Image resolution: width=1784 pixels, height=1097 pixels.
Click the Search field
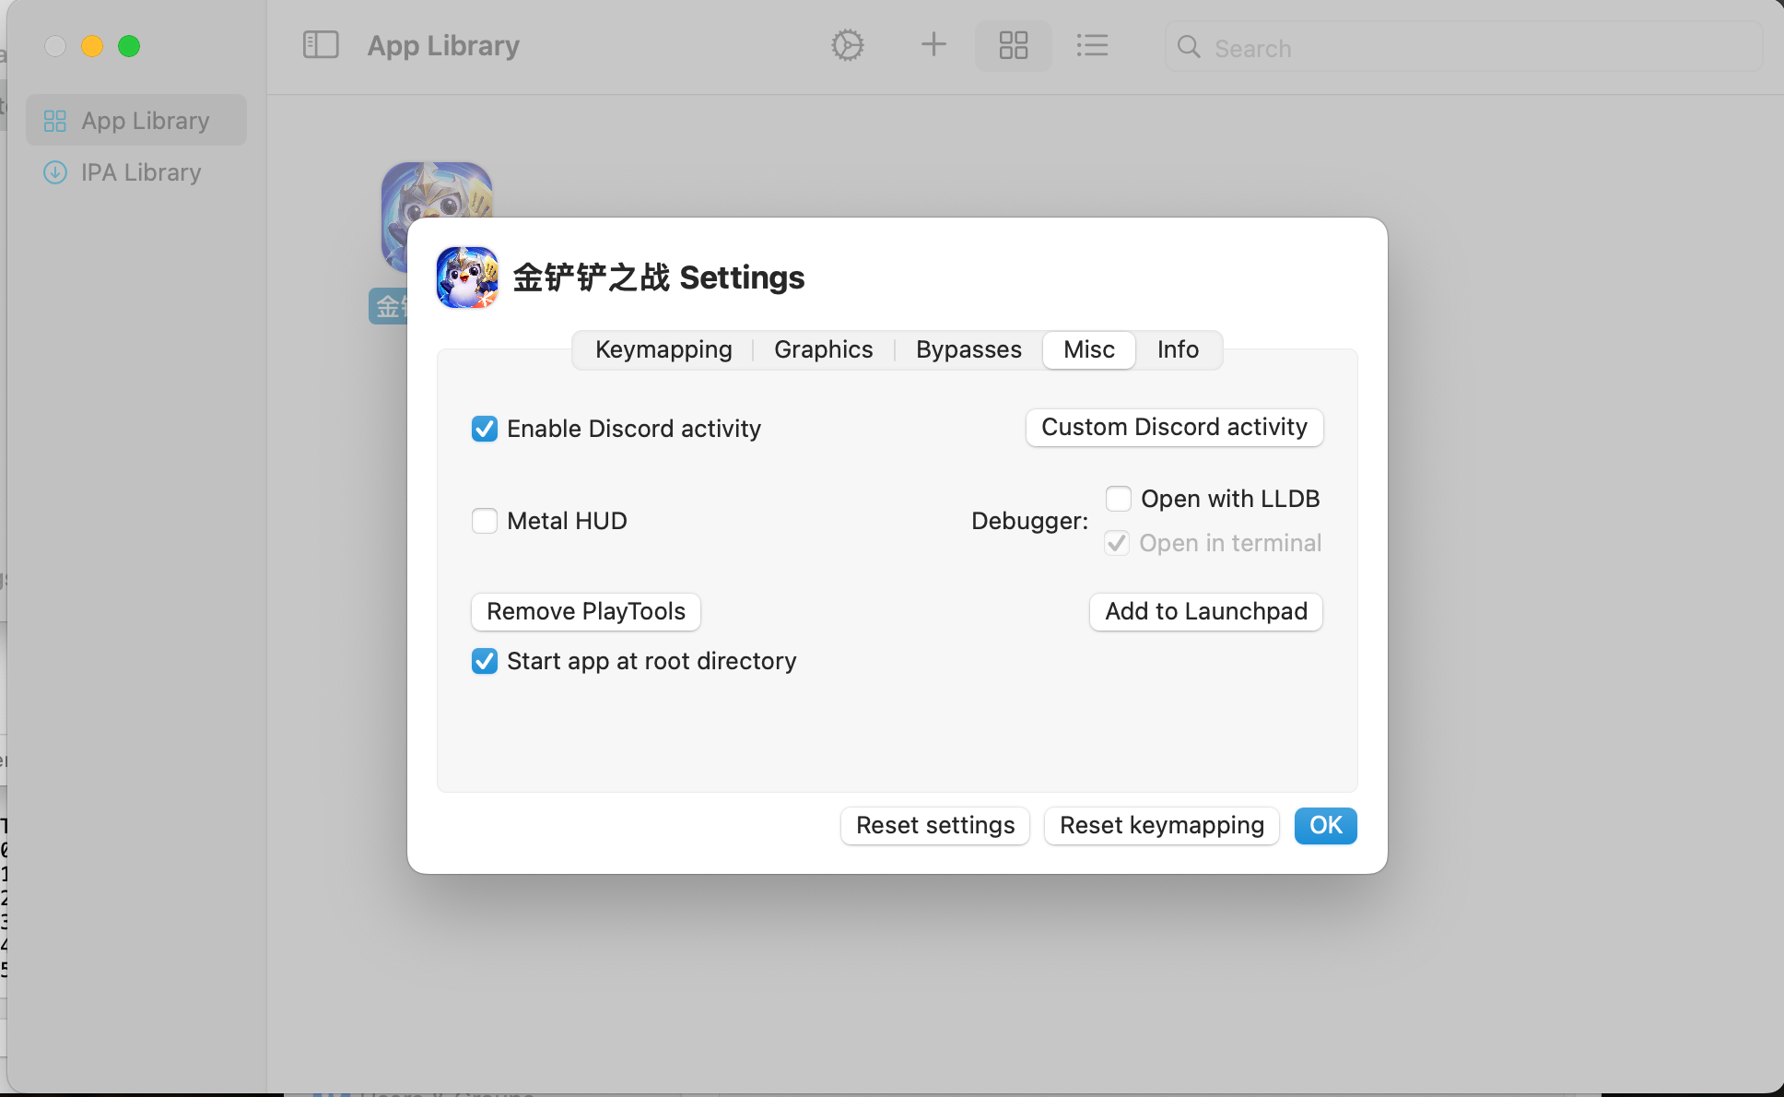[x=1474, y=48]
